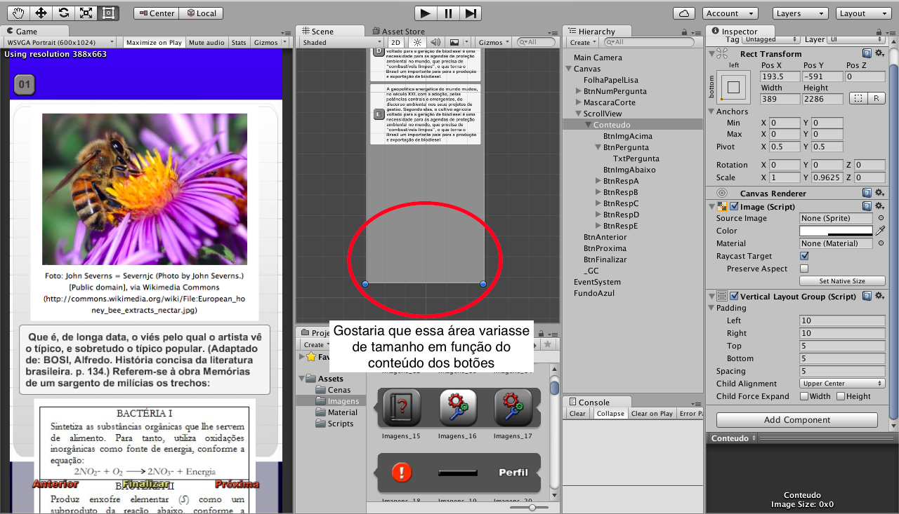Viewport: 899px width, 514px height.
Task: Enable Child Force Expand Width checkbox
Action: 805,396
